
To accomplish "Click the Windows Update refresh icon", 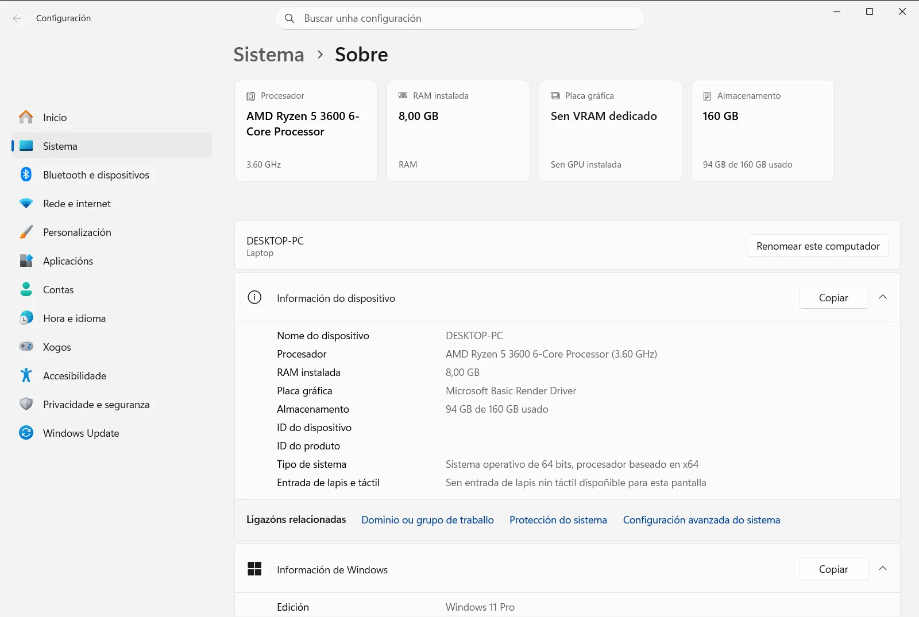I will click(26, 433).
